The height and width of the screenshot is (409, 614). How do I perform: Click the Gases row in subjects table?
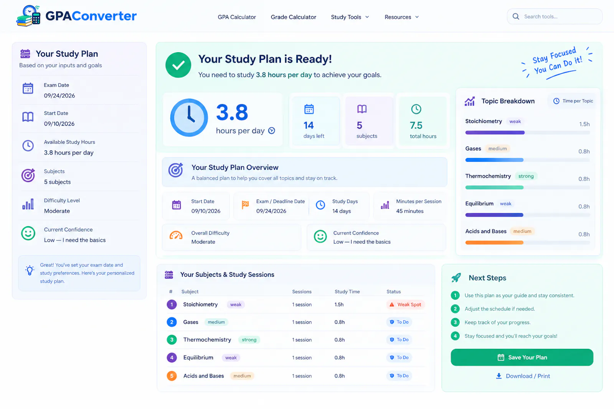click(295, 322)
